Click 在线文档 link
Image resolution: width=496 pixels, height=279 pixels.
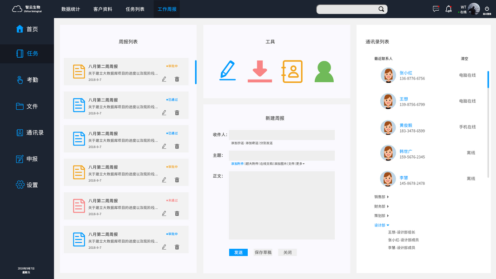tap(266, 164)
